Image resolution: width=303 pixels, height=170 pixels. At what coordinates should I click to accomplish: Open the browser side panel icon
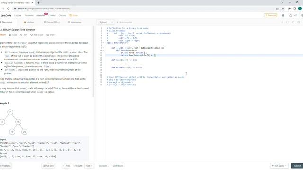pos(294,8)
